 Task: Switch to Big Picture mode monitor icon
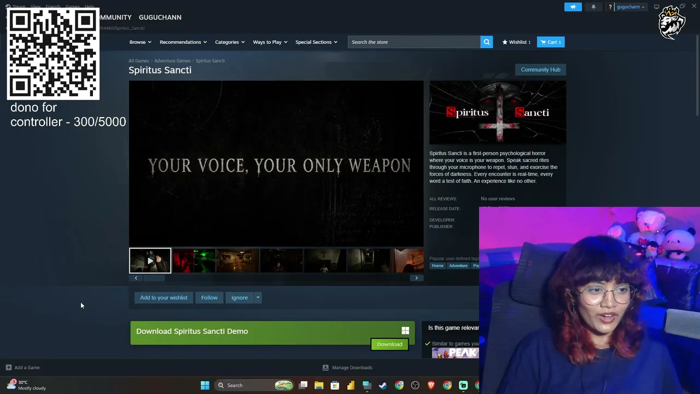[x=657, y=7]
